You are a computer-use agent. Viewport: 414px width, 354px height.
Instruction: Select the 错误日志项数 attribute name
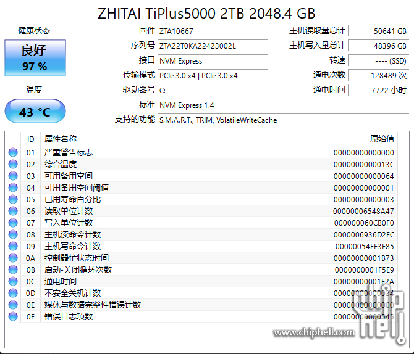point(69,316)
